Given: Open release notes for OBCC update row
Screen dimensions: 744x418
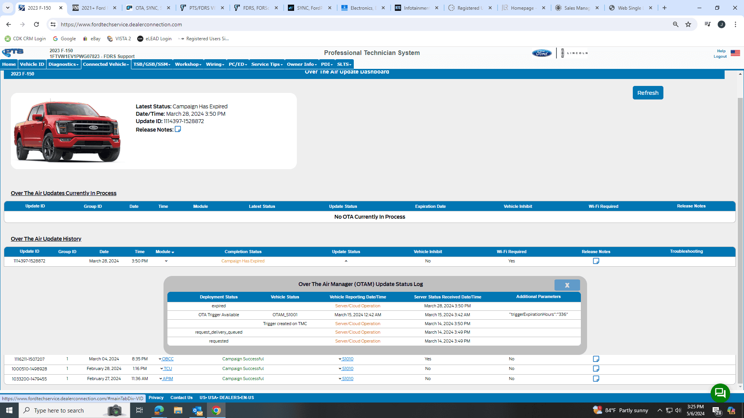Looking at the screenshot, I should [596, 359].
